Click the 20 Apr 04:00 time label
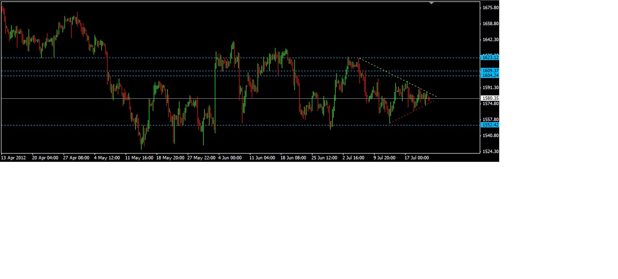Image resolution: width=618 pixels, height=279 pixels. point(45,157)
